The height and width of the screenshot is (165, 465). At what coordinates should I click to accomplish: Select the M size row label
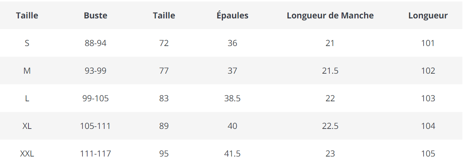[x=27, y=71]
